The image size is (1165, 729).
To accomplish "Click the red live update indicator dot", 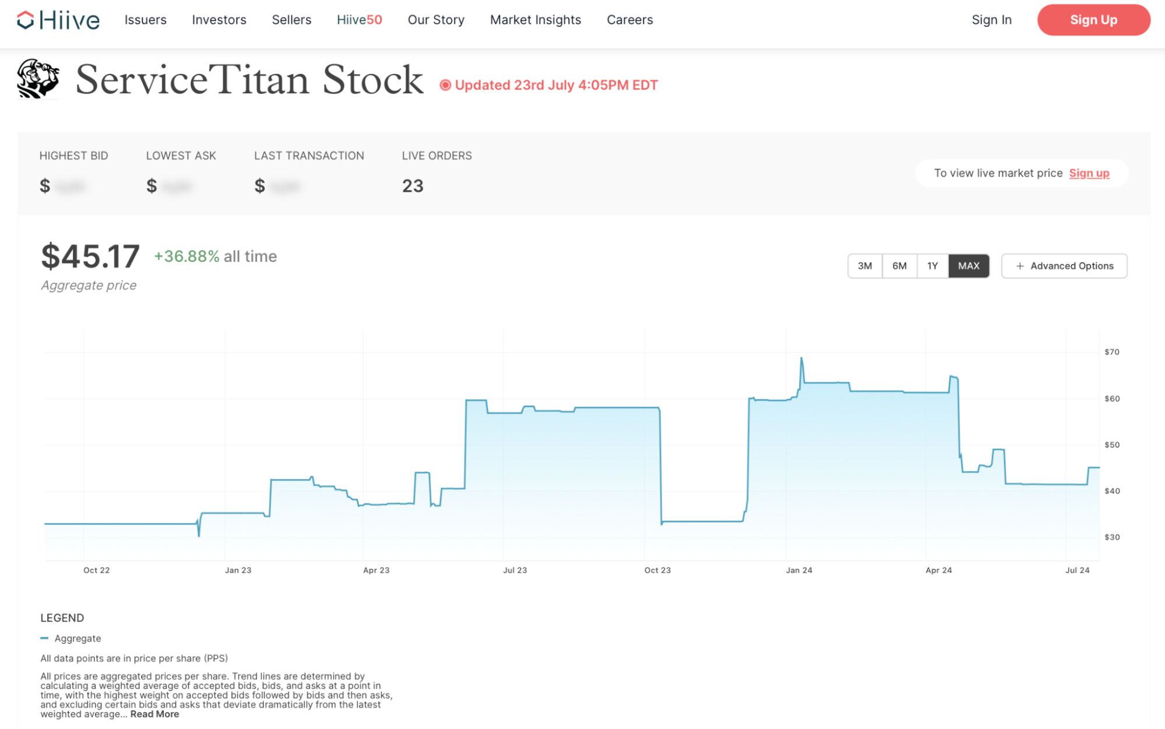I will tap(445, 86).
